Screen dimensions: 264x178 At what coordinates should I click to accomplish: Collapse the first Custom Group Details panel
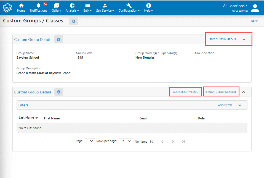pyautogui.click(x=244, y=40)
